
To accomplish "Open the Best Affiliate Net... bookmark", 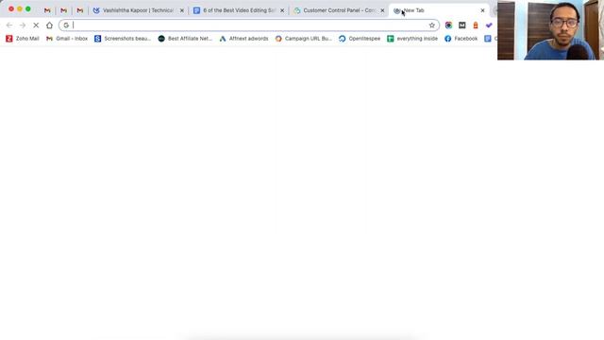I will [x=185, y=39].
